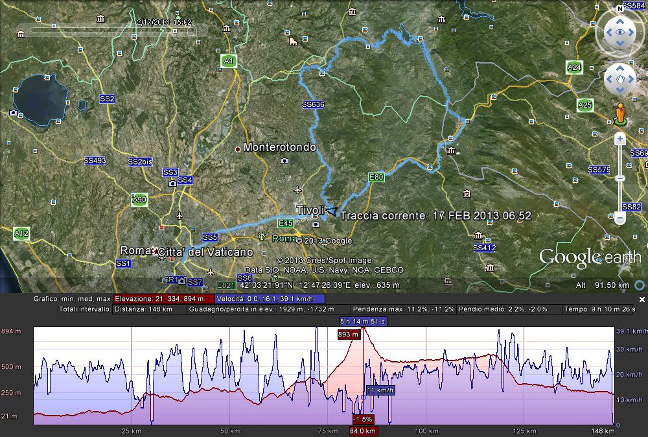
Task: Tilt view up with Look joystick up arrow
Action: [620, 21]
